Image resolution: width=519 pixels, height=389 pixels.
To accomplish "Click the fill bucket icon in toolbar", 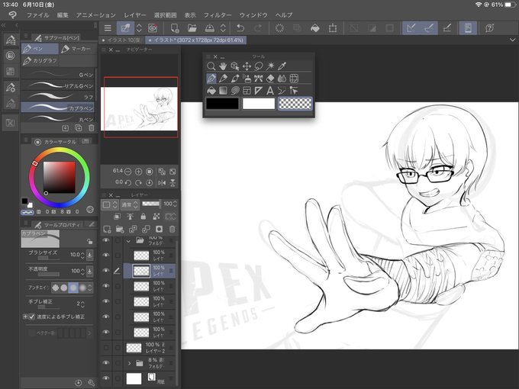I will point(314,28).
